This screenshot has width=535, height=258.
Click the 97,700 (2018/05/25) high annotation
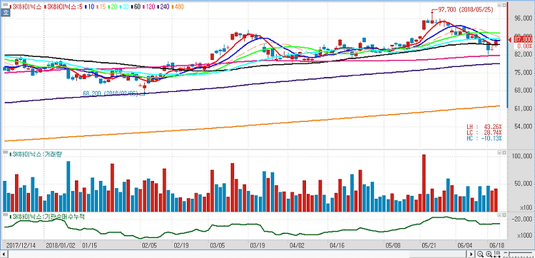(465, 10)
